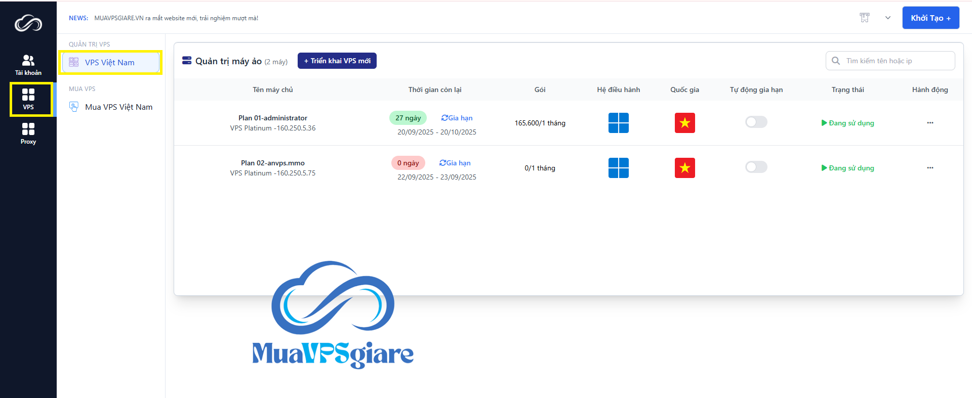Click the cloud logo in the sidebar
The width and height of the screenshot is (972, 398).
click(28, 23)
